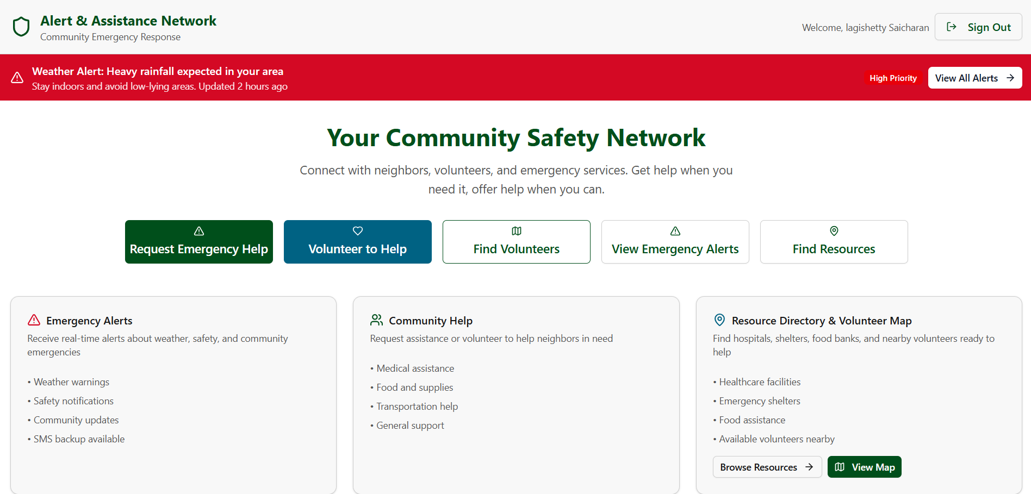Click the arrow icon on Browse Resources
1031x494 pixels.
click(809, 467)
